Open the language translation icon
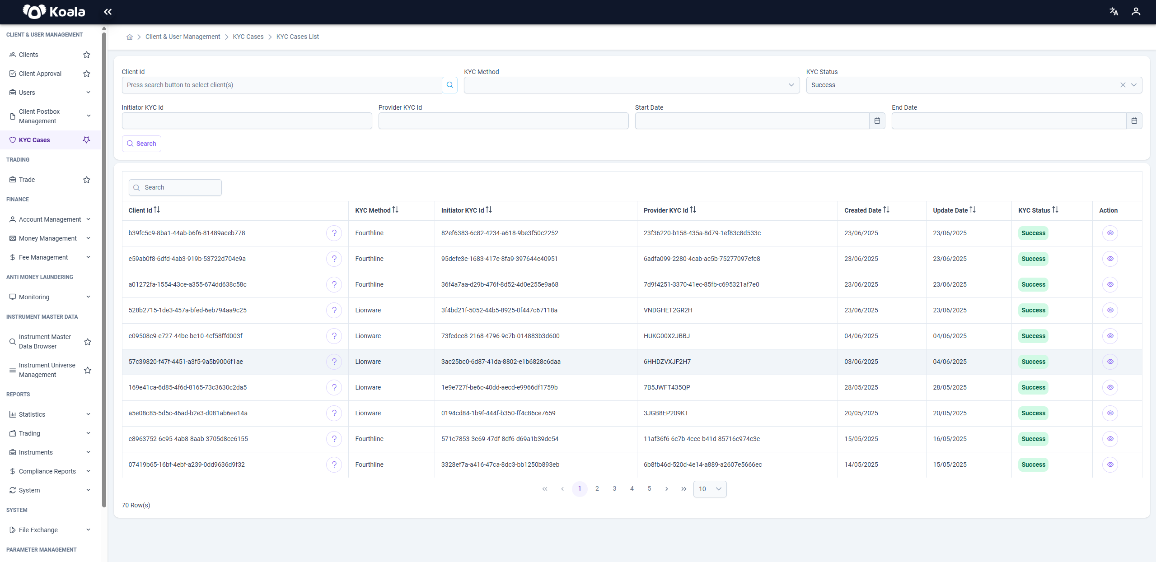The height and width of the screenshot is (562, 1156). tap(1114, 12)
